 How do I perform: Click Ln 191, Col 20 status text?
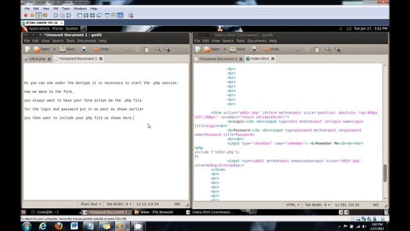coord(347,205)
